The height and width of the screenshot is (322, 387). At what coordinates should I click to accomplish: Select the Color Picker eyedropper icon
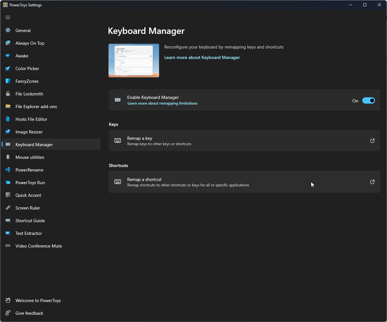click(x=8, y=68)
